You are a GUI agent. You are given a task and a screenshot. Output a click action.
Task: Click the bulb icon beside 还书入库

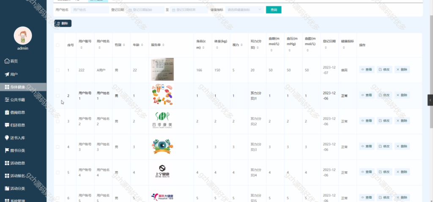tap(7, 138)
